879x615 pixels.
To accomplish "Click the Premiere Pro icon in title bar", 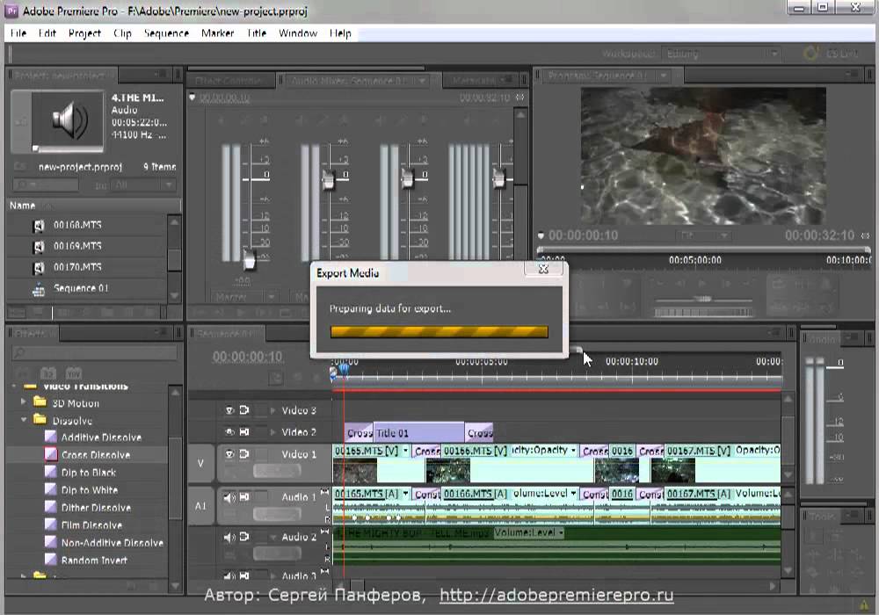I will coord(11,11).
